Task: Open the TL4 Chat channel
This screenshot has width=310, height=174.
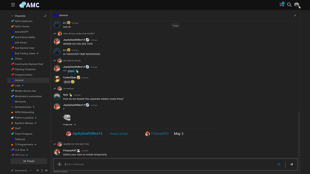Action: coord(28,150)
